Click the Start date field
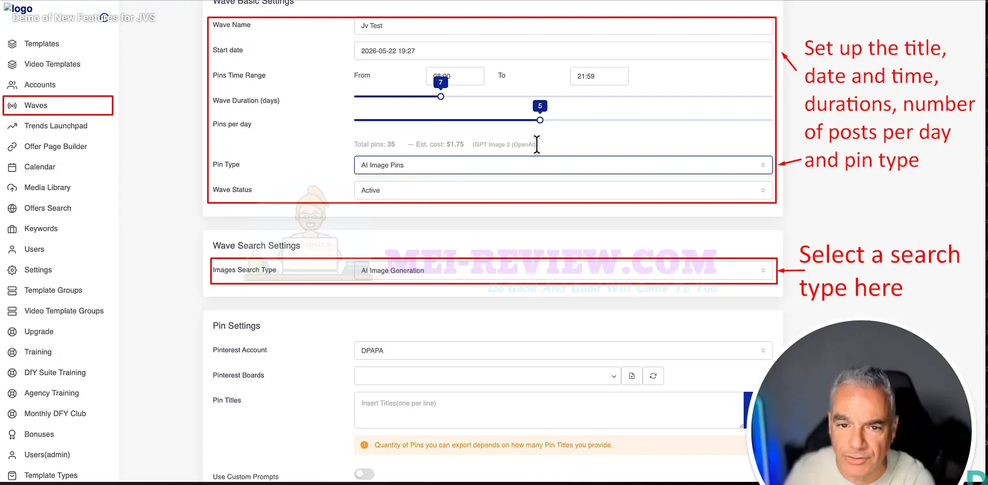The image size is (988, 485). point(563,51)
